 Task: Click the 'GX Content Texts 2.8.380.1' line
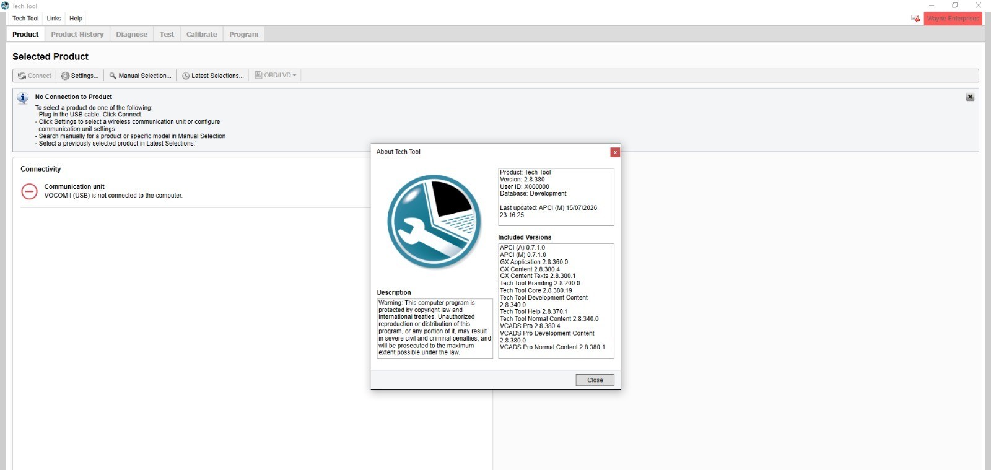(538, 276)
